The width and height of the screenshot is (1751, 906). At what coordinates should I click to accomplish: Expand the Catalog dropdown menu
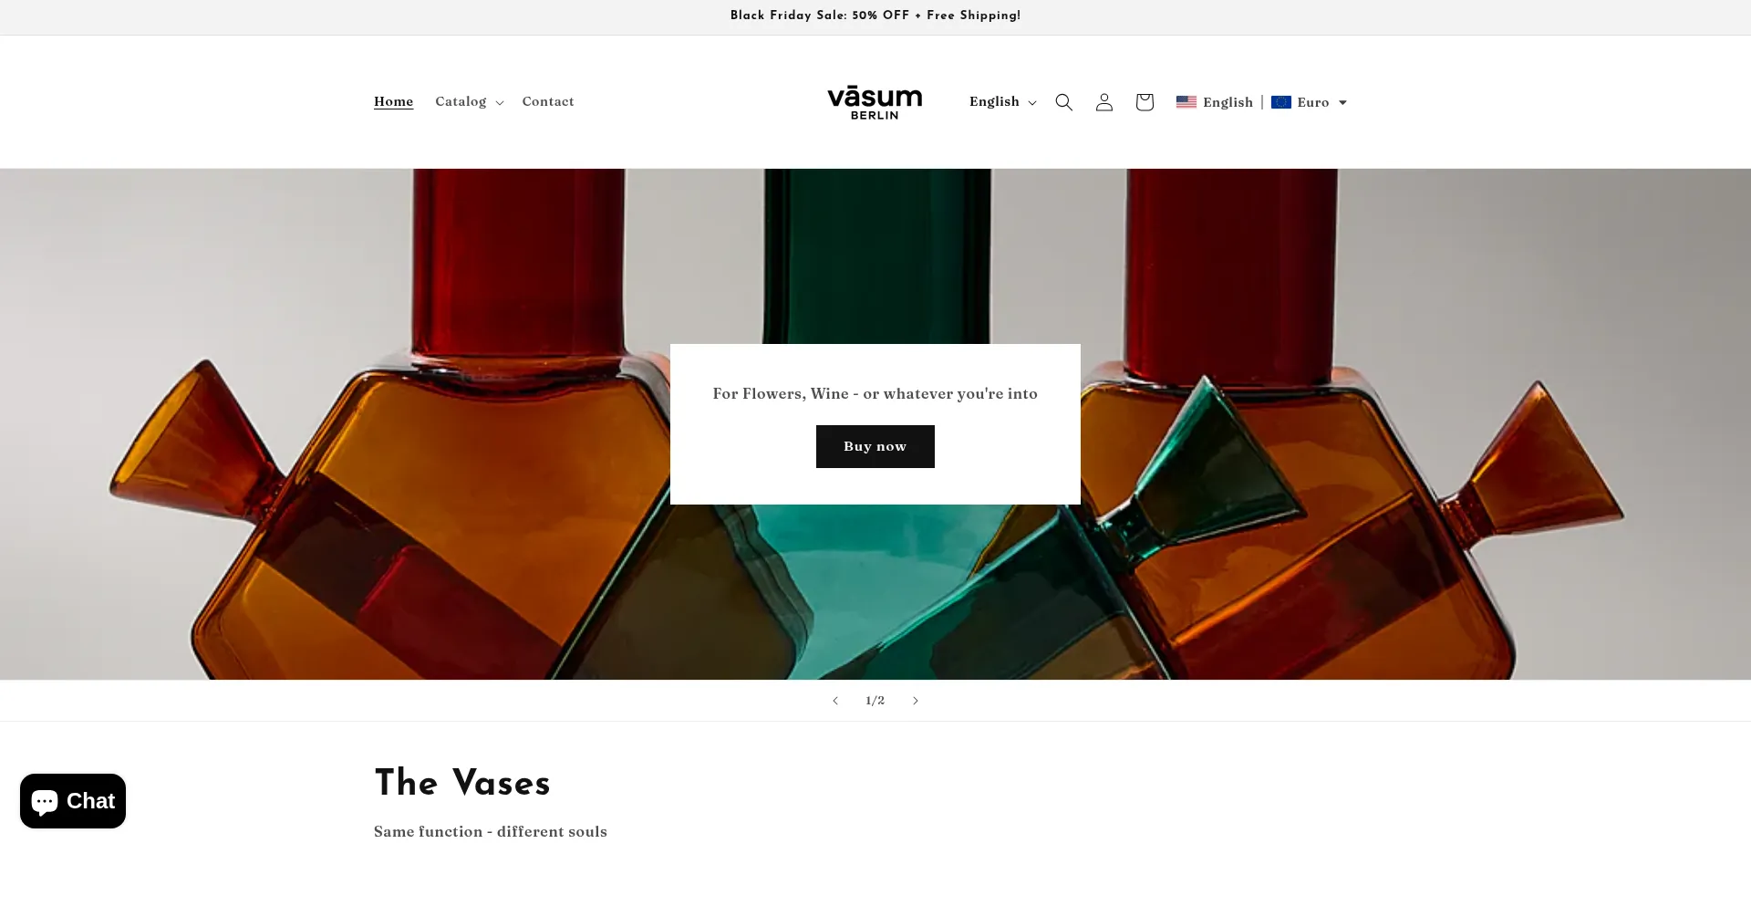[469, 101]
